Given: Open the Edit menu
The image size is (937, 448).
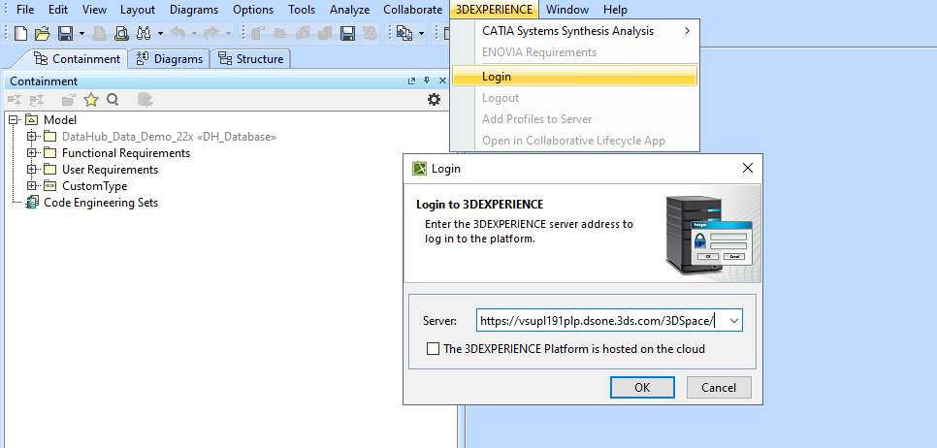Looking at the screenshot, I should 58,10.
